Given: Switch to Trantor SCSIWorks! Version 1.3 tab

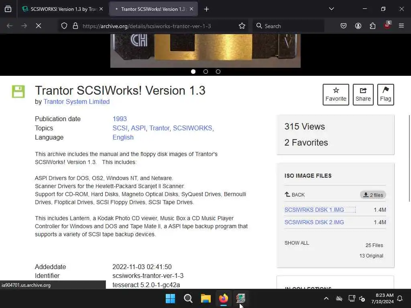Looking at the screenshot, I should [x=153, y=9].
